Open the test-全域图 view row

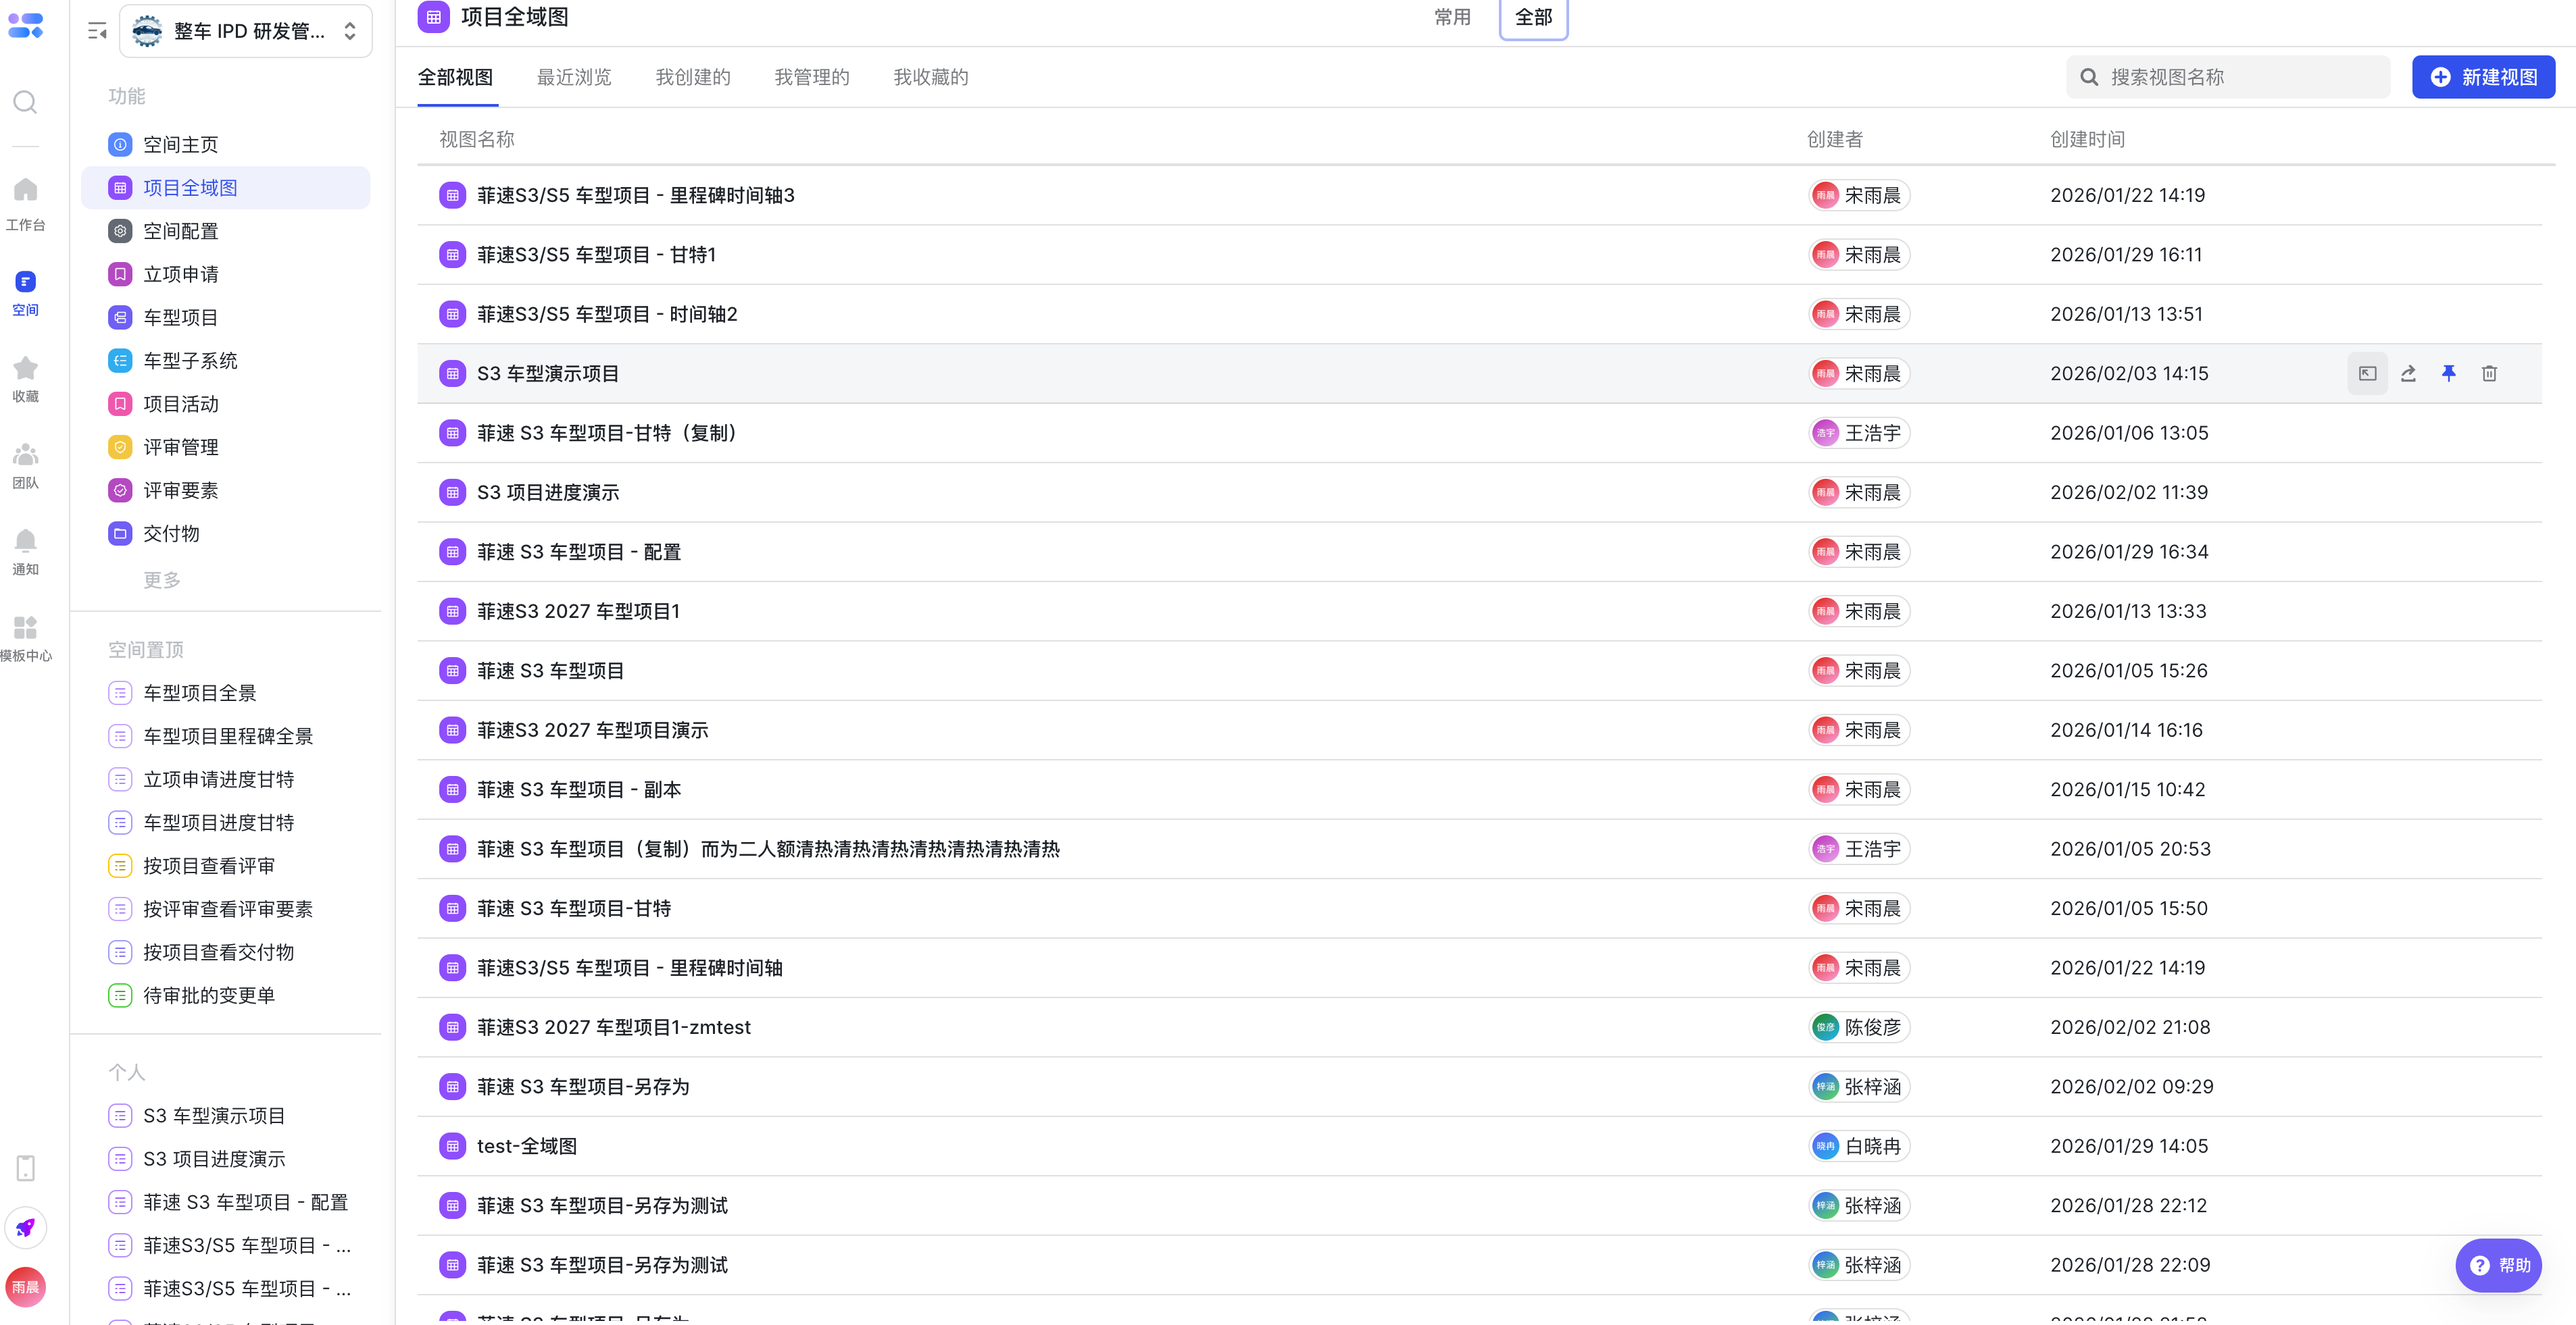click(x=1479, y=1146)
